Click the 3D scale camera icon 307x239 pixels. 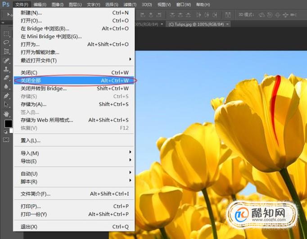(293, 15)
